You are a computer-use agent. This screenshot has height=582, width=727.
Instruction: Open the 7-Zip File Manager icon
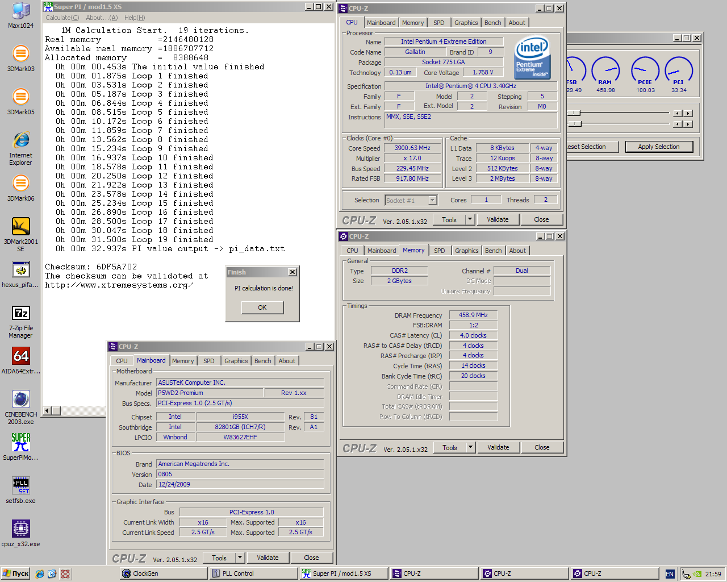pos(21,321)
